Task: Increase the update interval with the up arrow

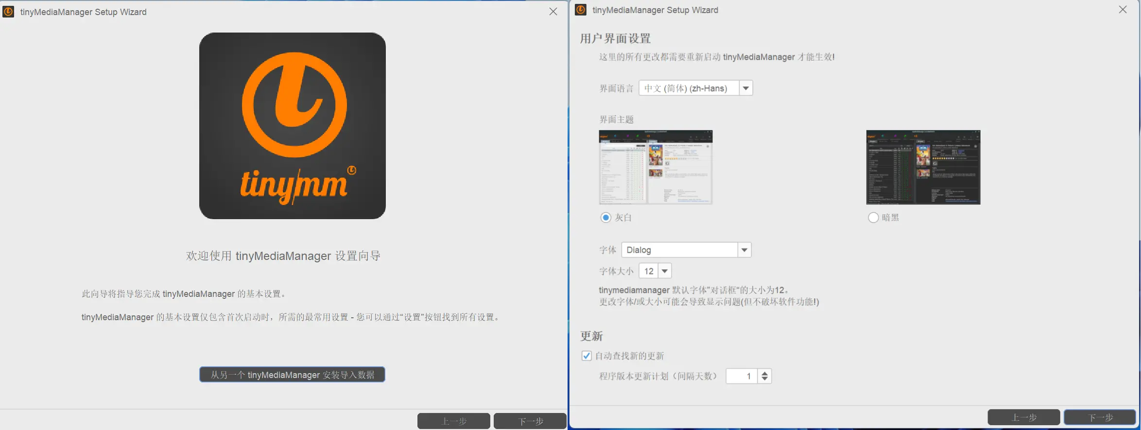Action: (x=765, y=373)
